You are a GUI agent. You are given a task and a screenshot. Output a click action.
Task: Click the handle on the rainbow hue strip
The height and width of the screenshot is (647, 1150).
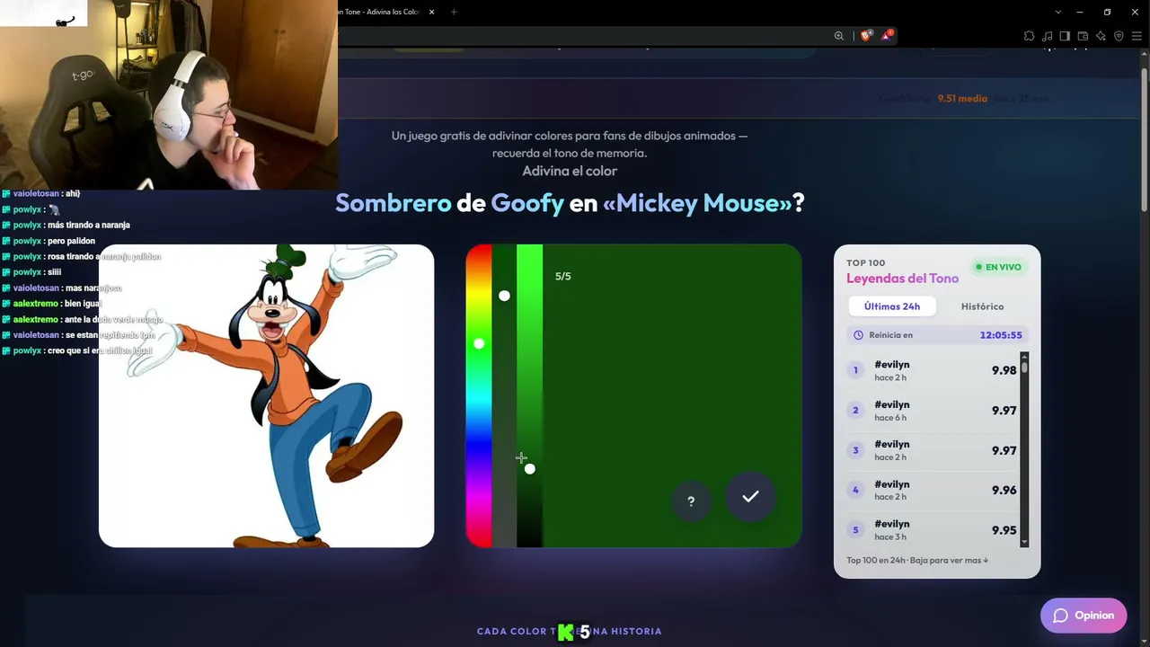coord(479,343)
